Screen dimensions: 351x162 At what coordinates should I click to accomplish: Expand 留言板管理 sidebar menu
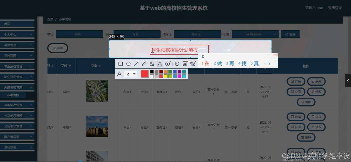[x=17, y=137]
